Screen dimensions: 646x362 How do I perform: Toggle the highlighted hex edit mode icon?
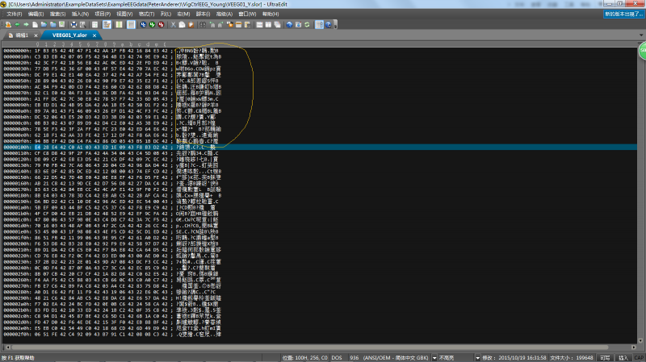point(107,25)
